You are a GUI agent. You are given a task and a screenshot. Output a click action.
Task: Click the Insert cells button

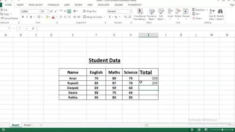170,14
